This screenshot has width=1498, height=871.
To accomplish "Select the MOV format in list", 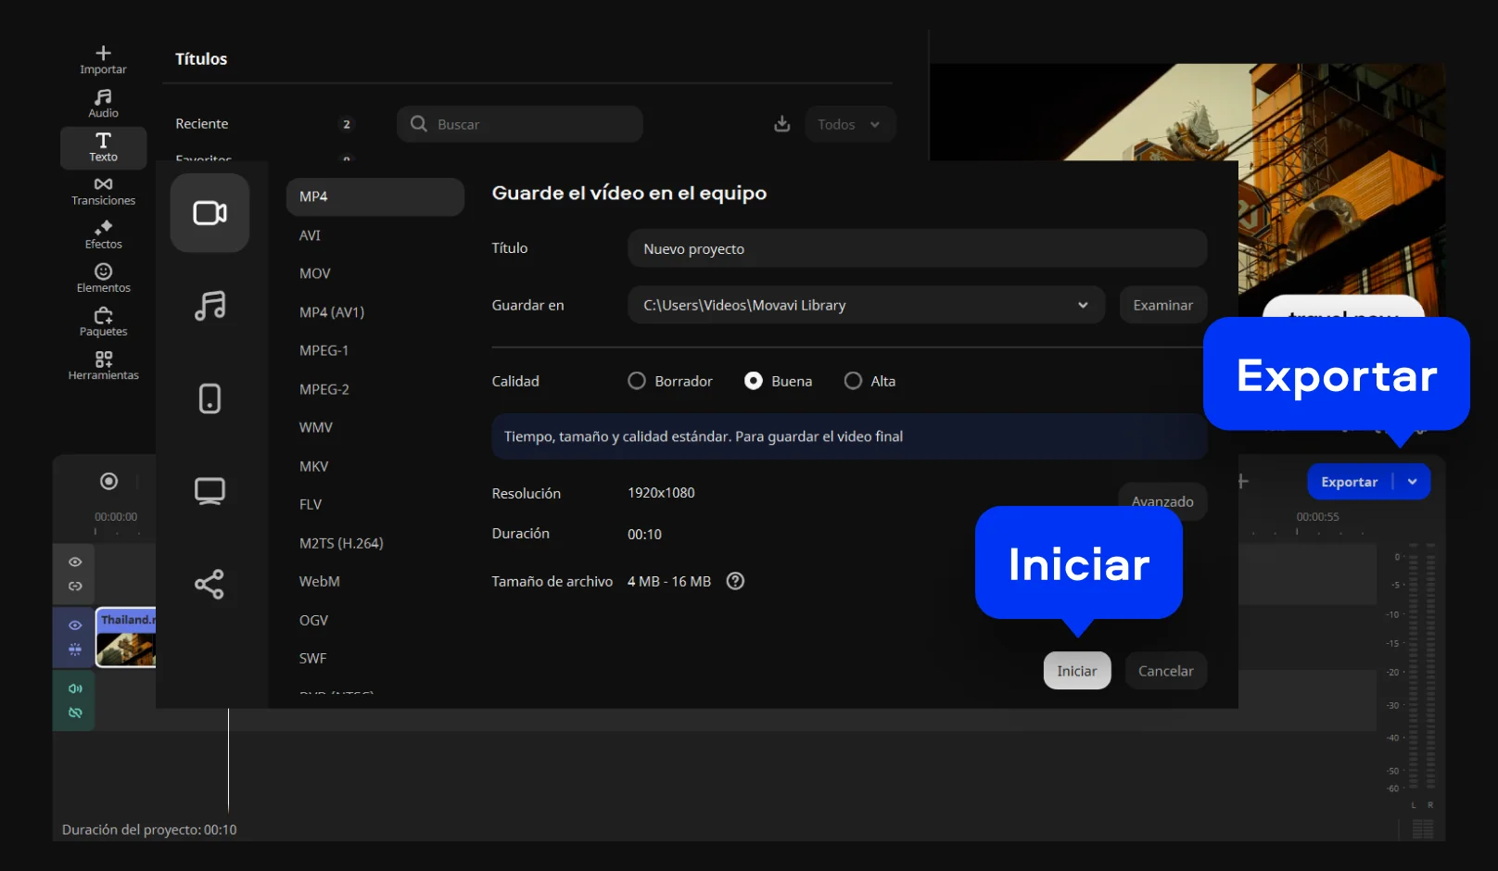I will 315,273.
